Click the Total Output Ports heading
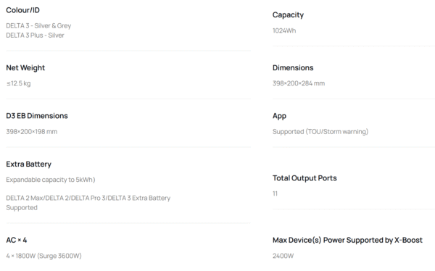 click(x=304, y=178)
